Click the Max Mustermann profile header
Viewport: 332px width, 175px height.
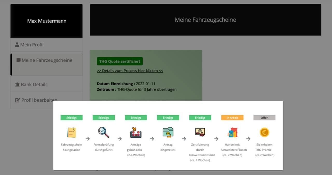47,21
